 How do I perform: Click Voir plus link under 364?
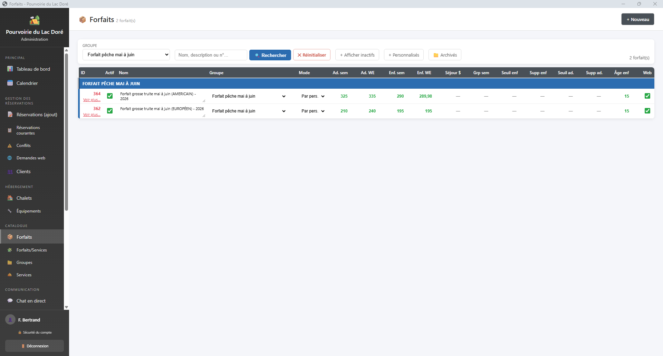(92, 100)
